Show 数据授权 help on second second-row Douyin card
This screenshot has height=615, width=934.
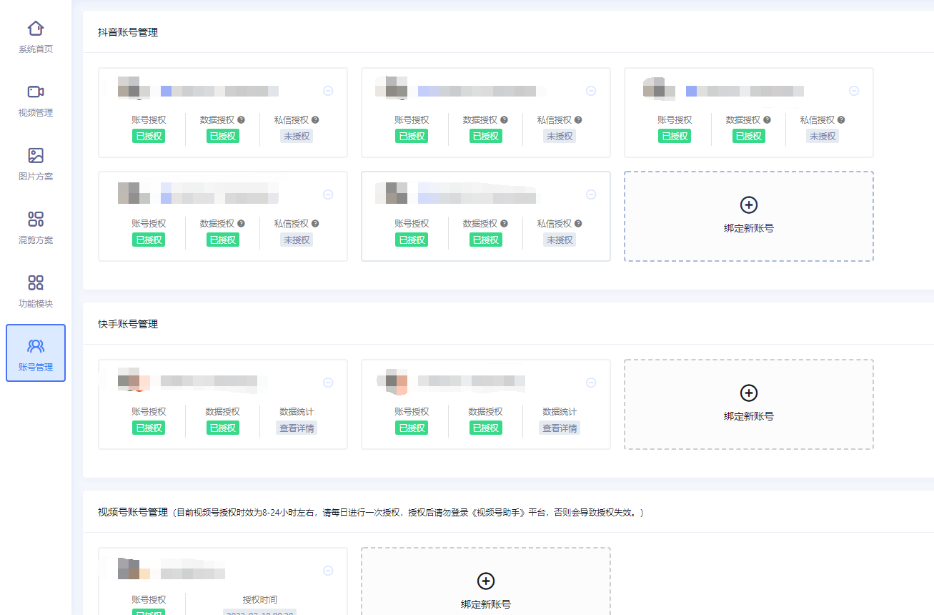pos(504,224)
